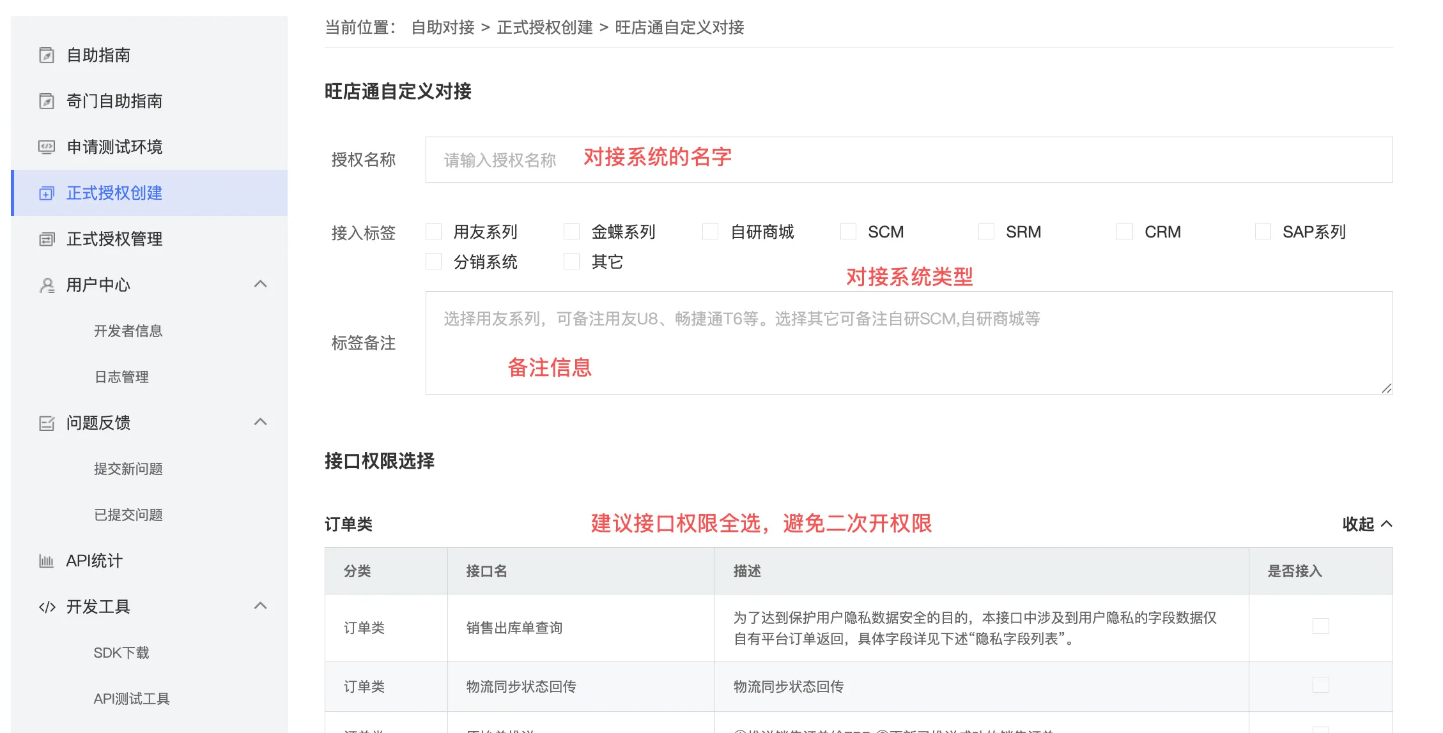Screen dimensions: 1443x733
Task: Click the 奇门自助指南 document icon
Action: pyautogui.click(x=47, y=102)
